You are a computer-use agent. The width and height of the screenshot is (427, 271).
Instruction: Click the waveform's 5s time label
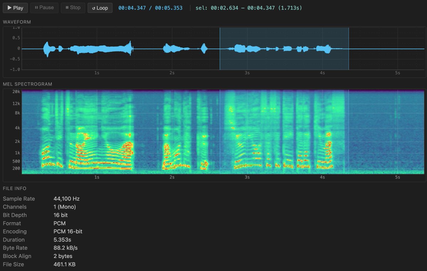(397, 73)
